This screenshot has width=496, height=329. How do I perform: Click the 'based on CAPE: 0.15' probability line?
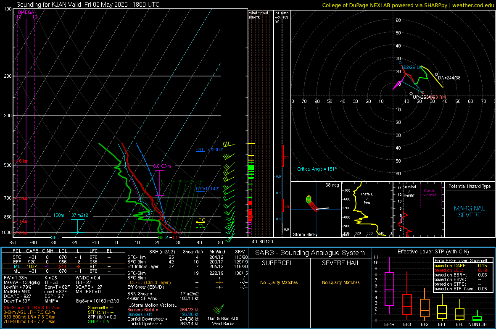[x=461, y=266]
